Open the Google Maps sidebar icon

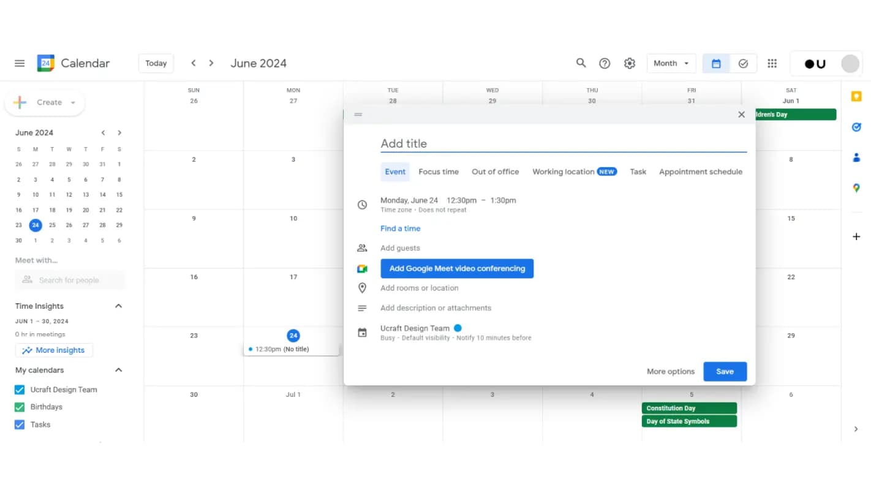coord(856,188)
